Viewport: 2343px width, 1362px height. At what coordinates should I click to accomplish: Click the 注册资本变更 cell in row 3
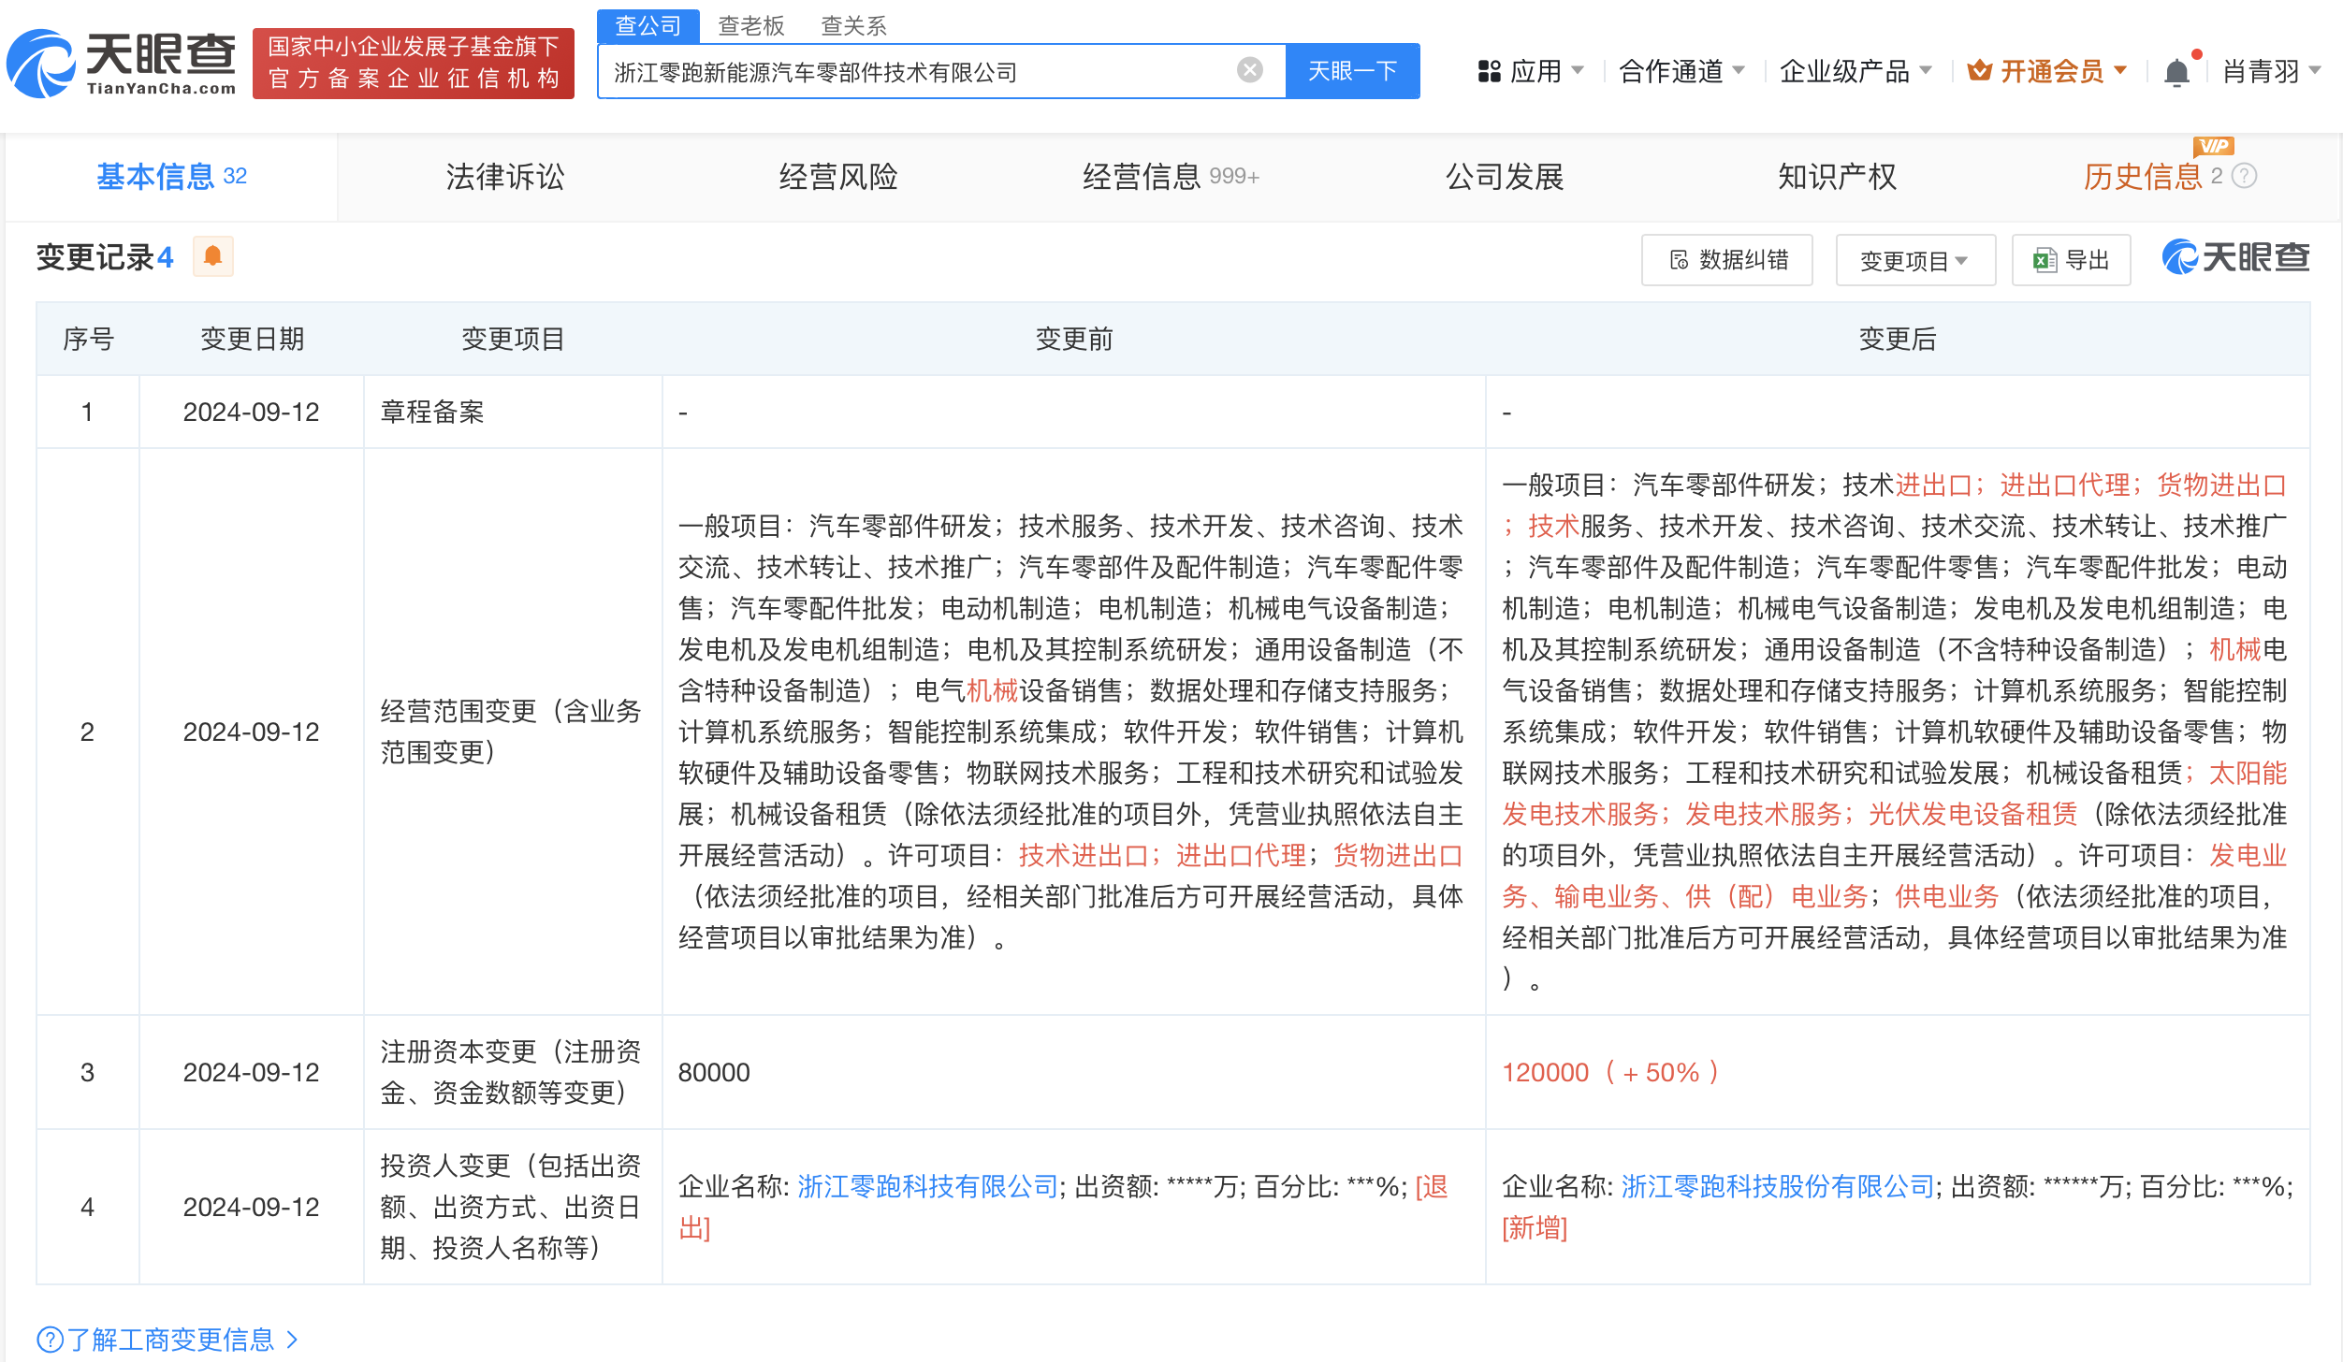(511, 1072)
